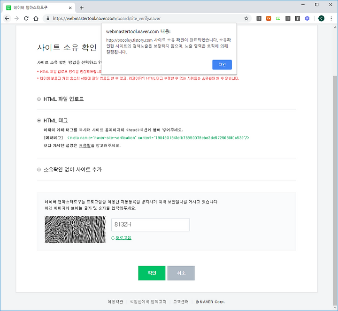
Task: Select 소유확인 없이 사이트 추가 radio
Action: click(x=39, y=169)
